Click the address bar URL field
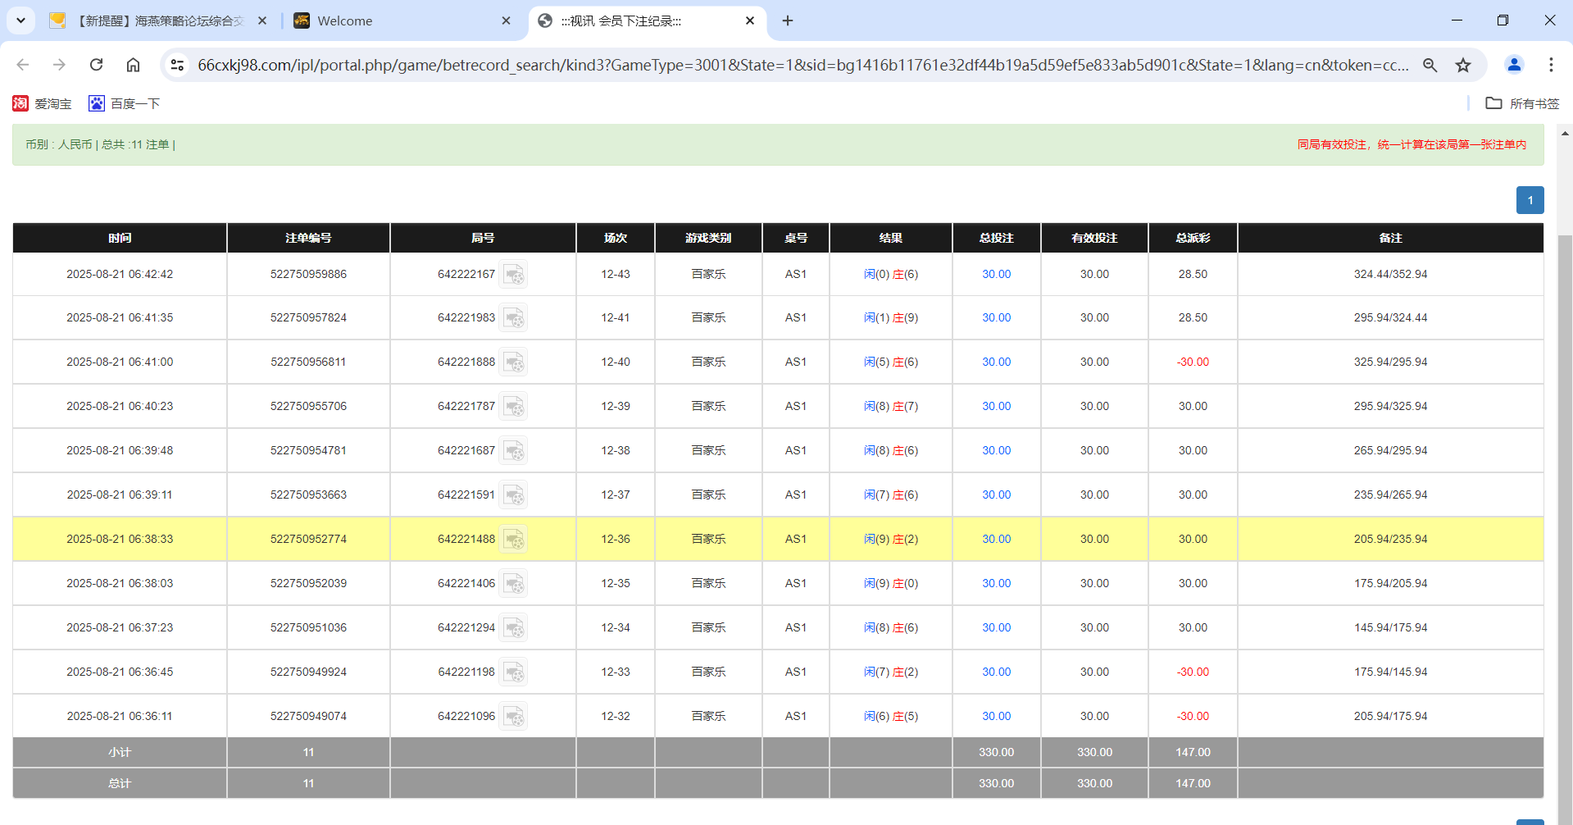 (x=802, y=65)
